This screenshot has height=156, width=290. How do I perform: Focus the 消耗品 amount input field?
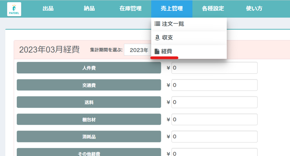[214, 137]
